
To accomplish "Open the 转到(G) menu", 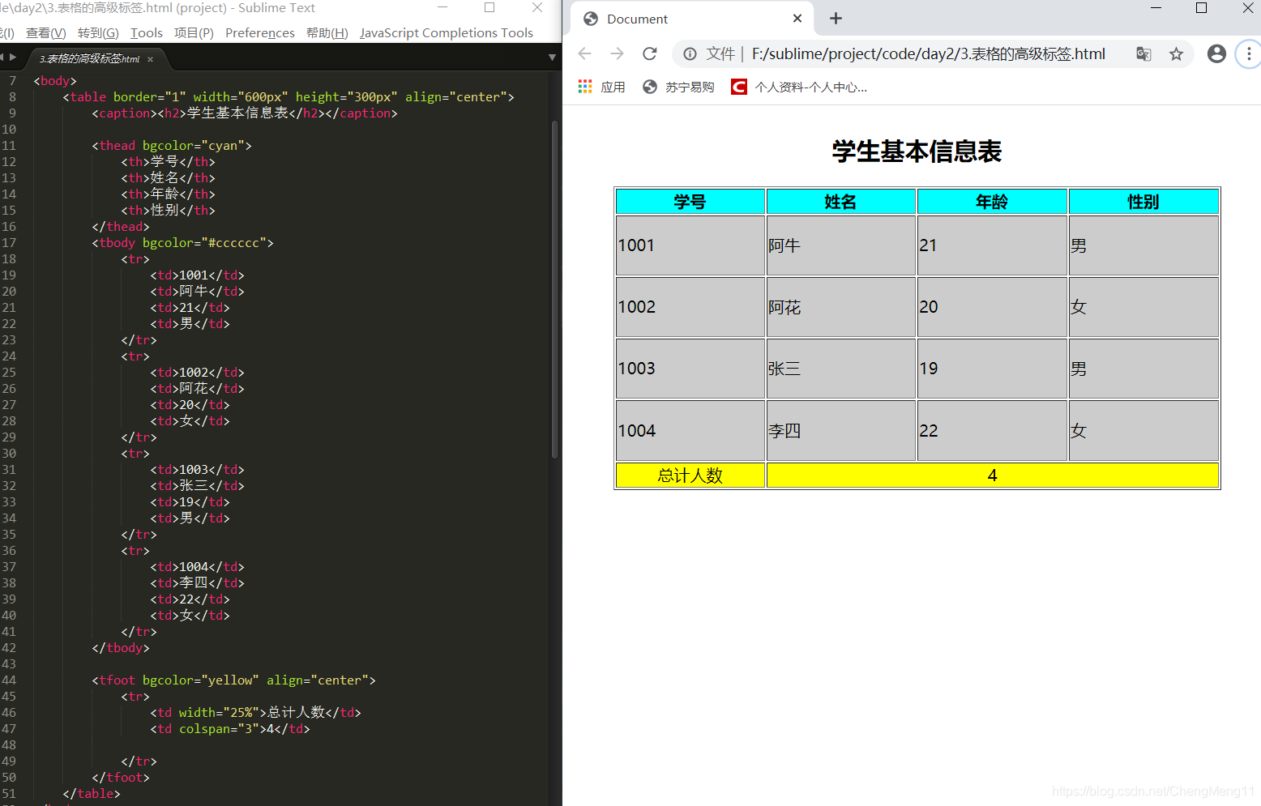I will 98,32.
